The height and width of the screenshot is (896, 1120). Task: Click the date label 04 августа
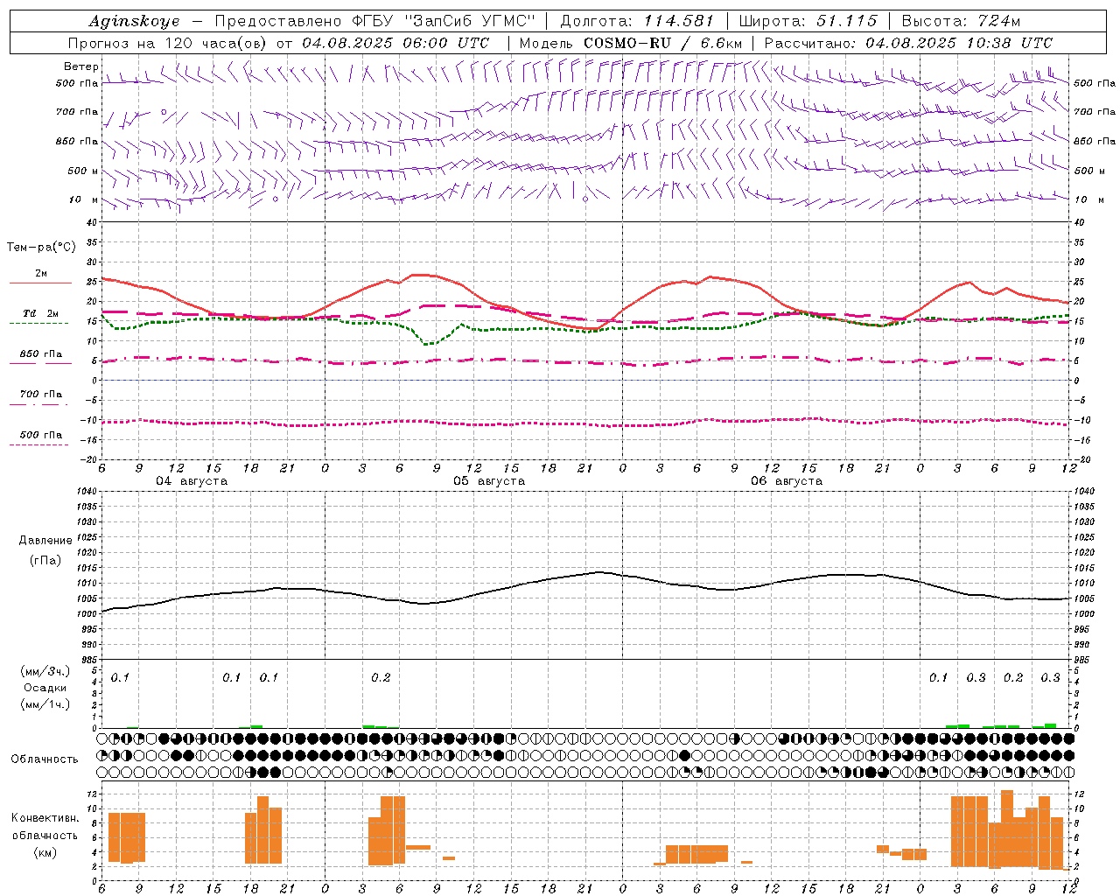pos(192,481)
